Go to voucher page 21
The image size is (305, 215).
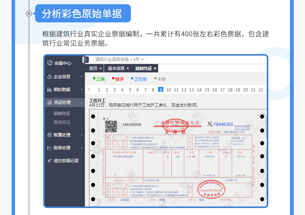[x=253, y=90]
